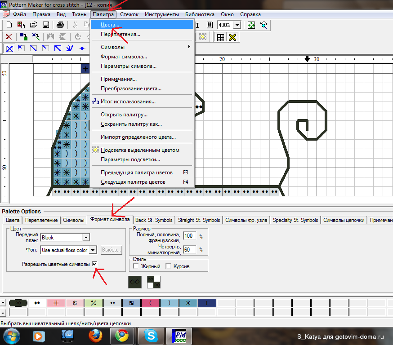The image size is (393, 345).
Task: Open Skype from taskbar
Action: pos(151,336)
